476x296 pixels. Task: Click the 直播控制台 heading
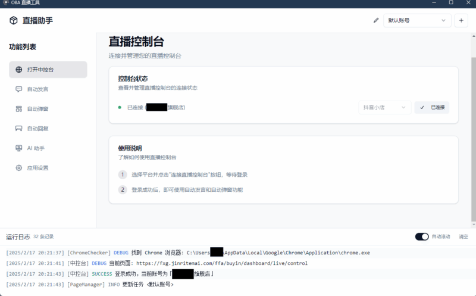(136, 42)
